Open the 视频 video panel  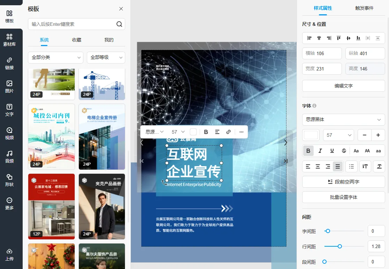(9, 133)
